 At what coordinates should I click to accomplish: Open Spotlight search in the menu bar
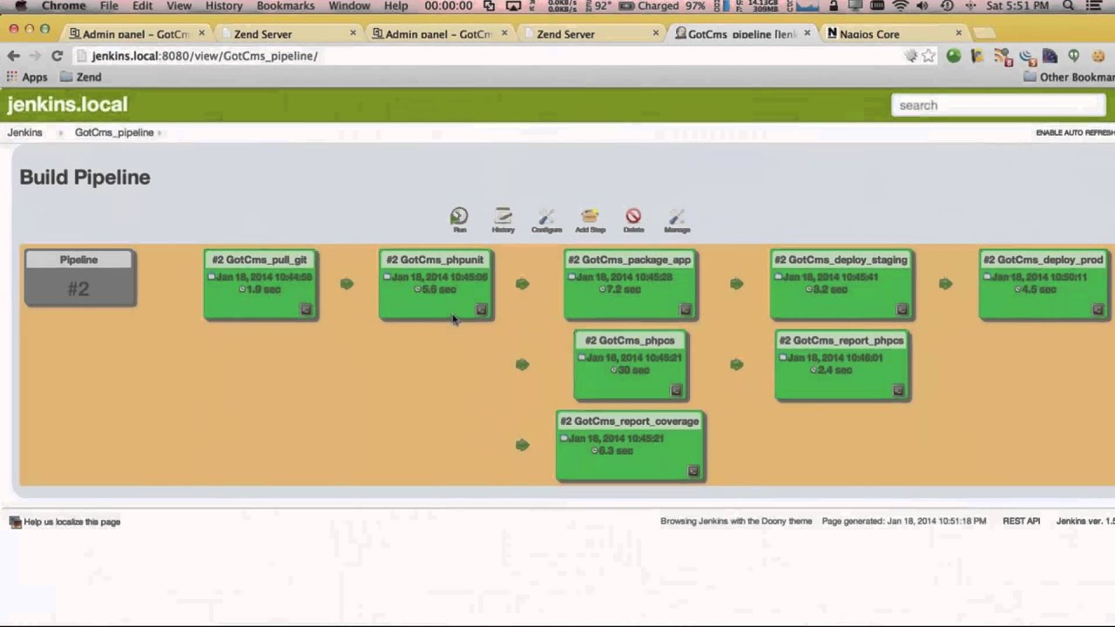[x=1069, y=6]
